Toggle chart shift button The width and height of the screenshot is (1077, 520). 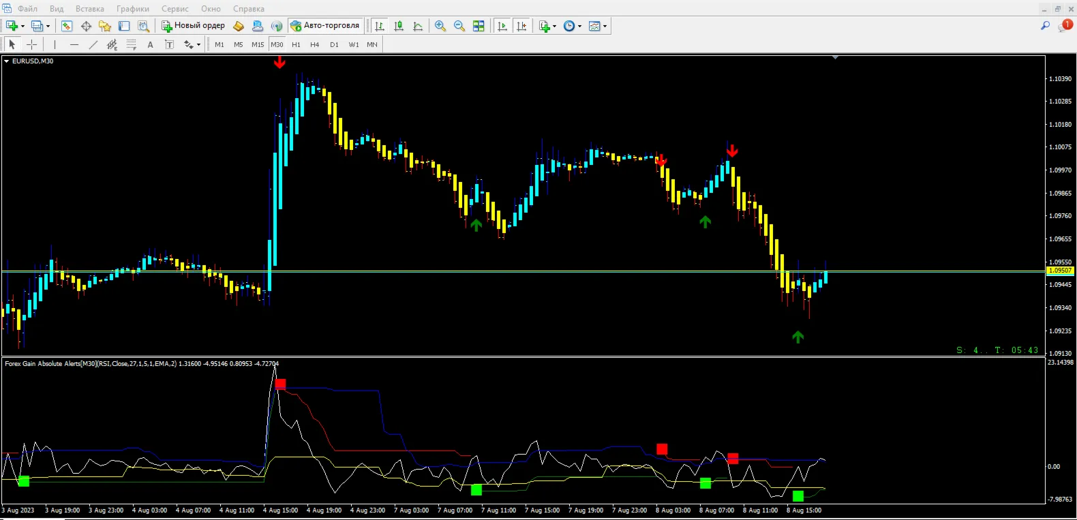pos(521,26)
